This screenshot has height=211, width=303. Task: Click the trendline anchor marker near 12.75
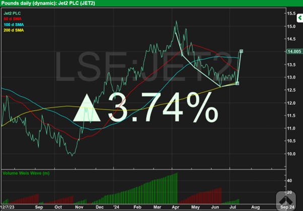point(237,84)
